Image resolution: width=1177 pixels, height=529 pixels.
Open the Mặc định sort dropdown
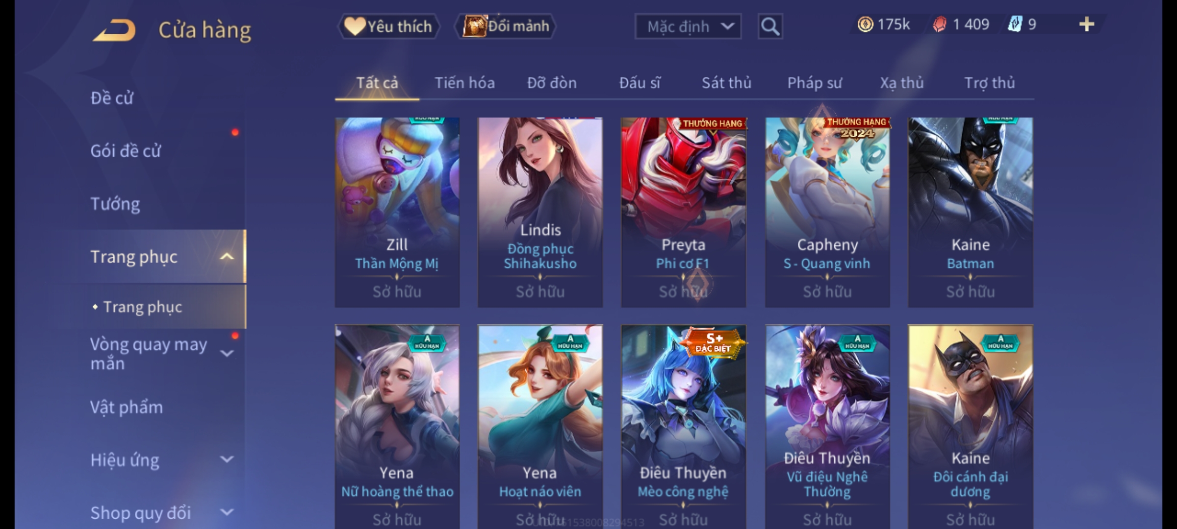point(688,26)
